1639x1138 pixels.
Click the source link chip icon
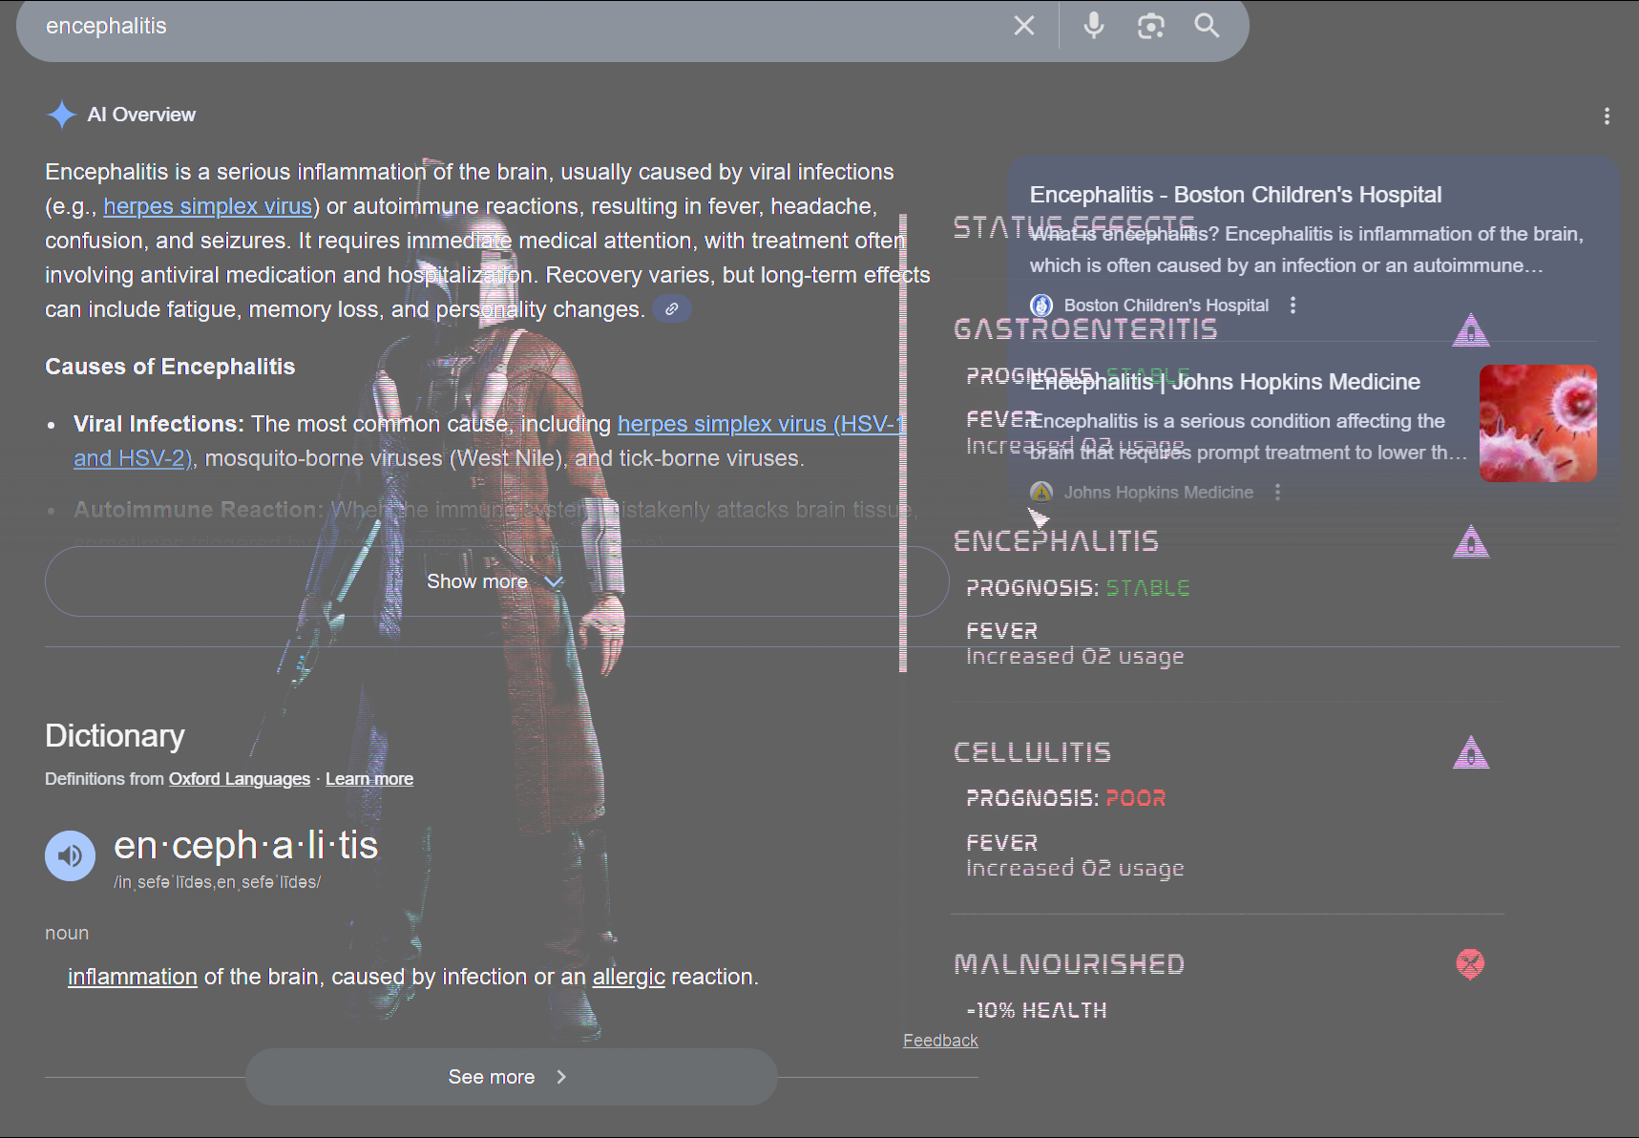(672, 309)
